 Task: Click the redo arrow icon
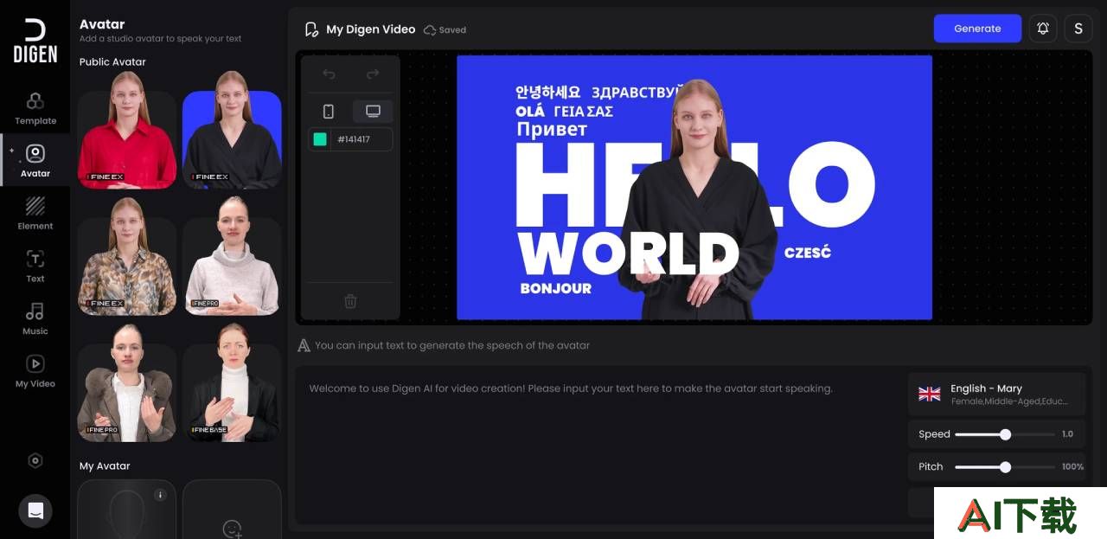[373, 74]
